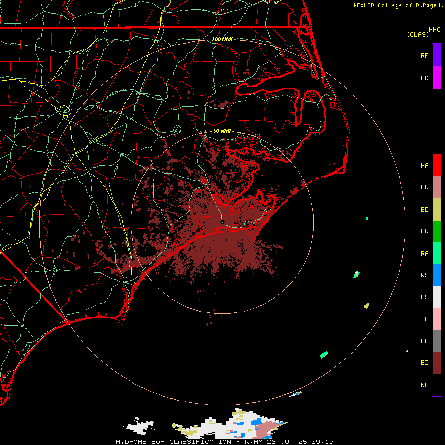Click the RA light green legend swatch

[x=437, y=253]
